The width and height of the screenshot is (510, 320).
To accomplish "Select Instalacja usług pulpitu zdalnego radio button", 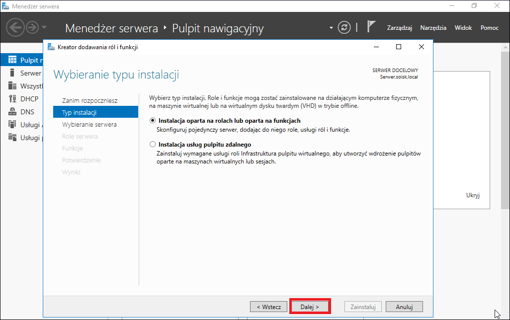I will point(153,145).
